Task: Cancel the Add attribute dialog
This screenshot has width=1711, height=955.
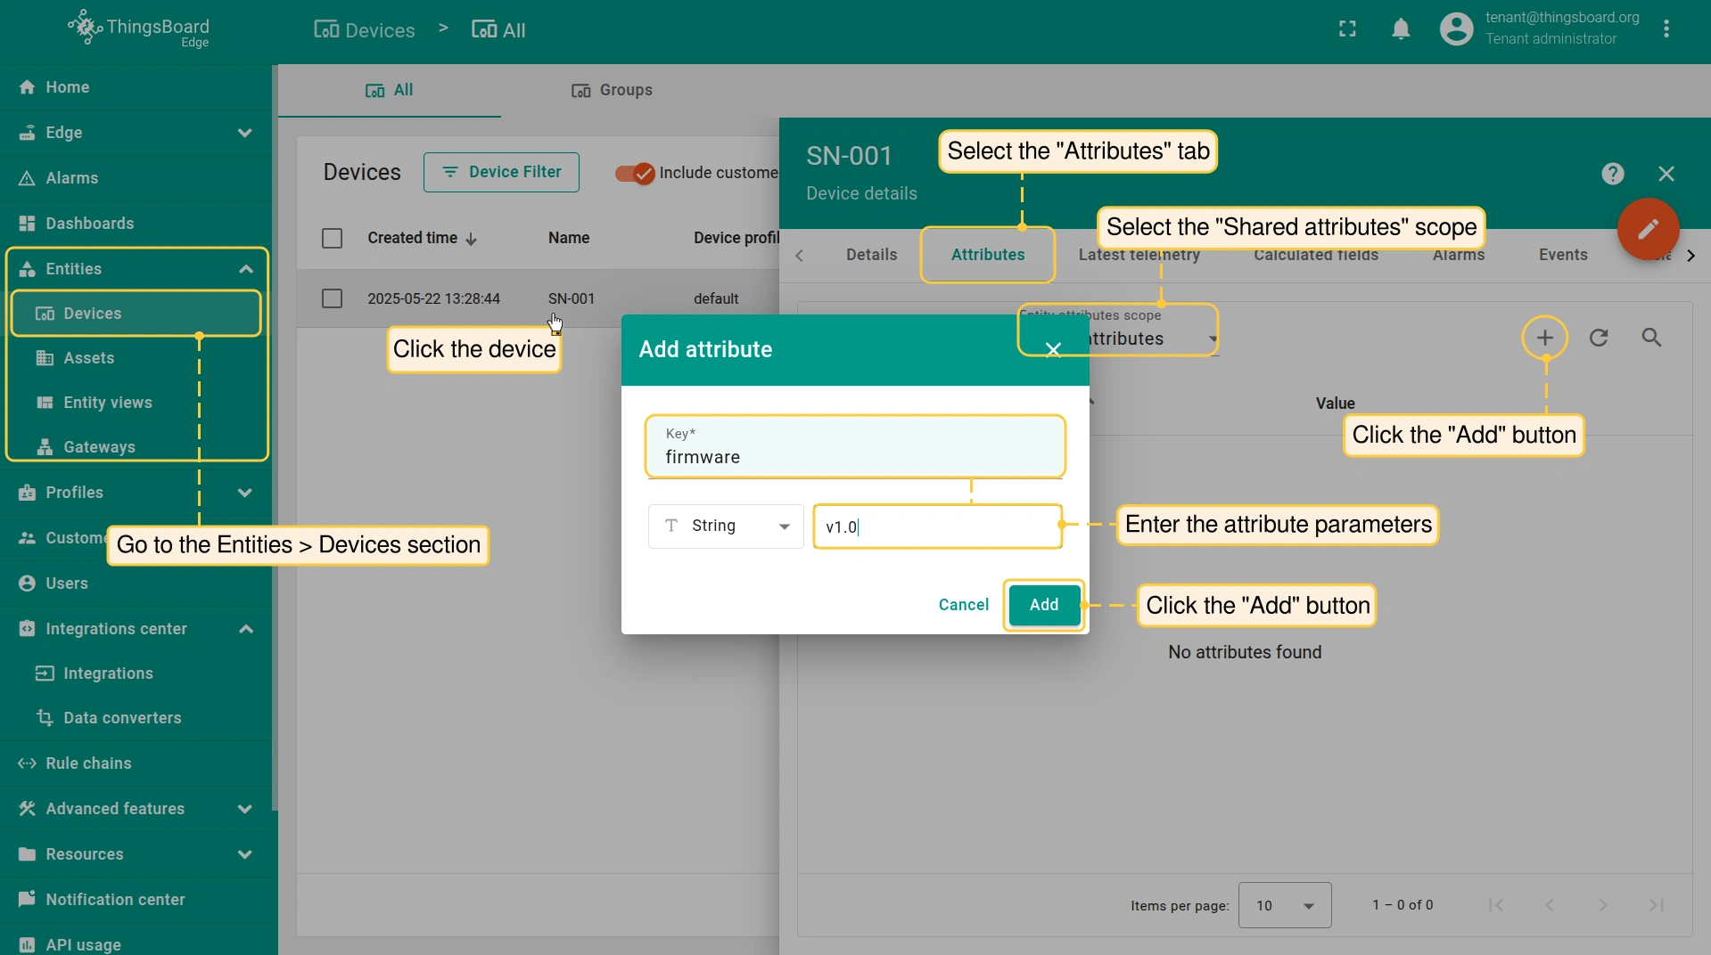Action: pos(963,605)
